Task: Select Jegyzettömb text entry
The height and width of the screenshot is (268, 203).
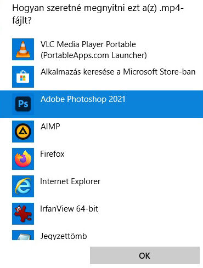Action: pyautogui.click(x=64, y=236)
